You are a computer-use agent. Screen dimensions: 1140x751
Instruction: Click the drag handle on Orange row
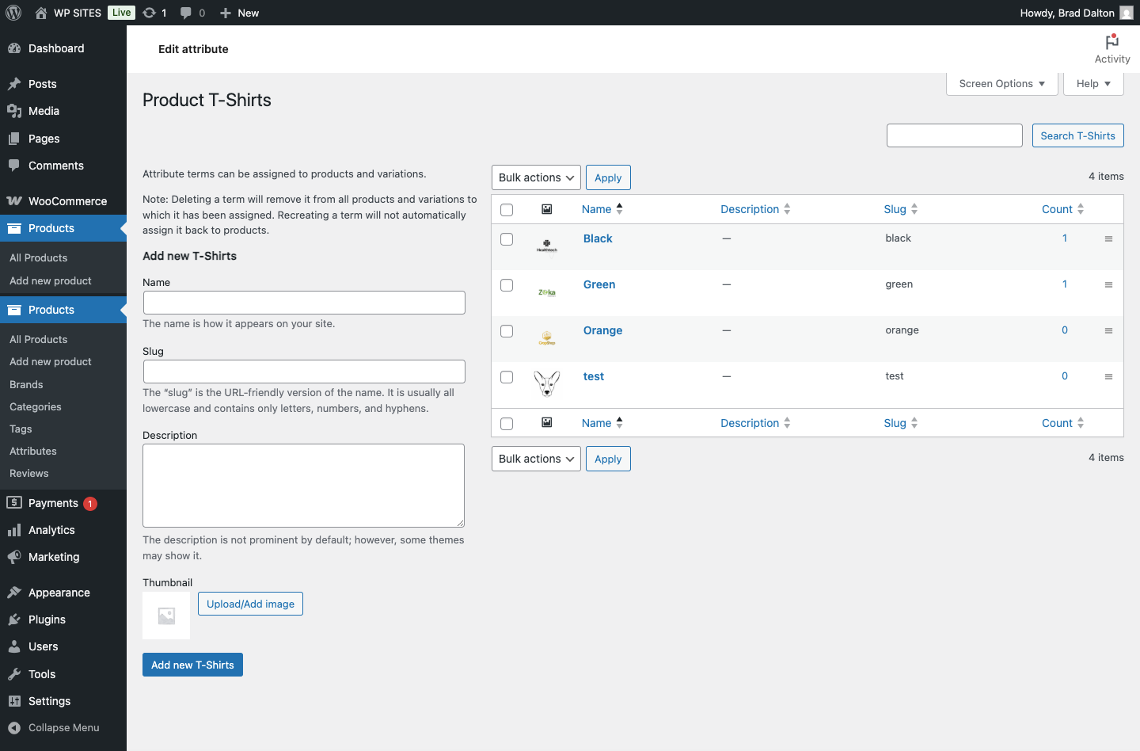(x=1108, y=331)
